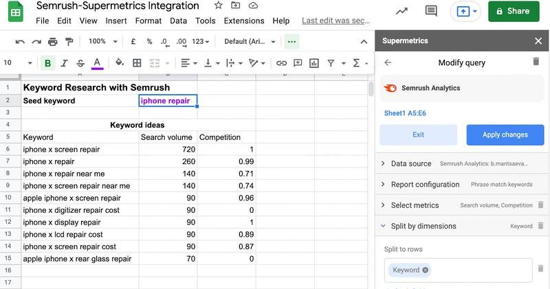Image resolution: width=550 pixels, height=289 pixels.
Task: Open the File menu
Action: pyautogui.click(x=43, y=21)
